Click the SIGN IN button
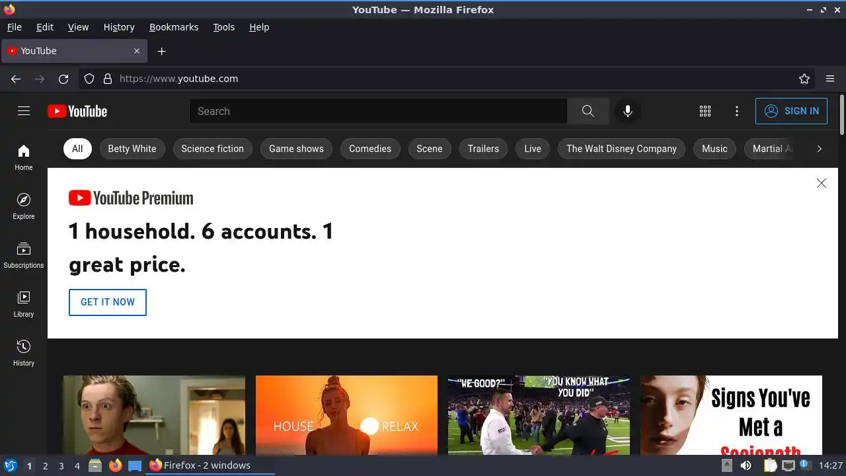The width and height of the screenshot is (846, 476). [791, 111]
